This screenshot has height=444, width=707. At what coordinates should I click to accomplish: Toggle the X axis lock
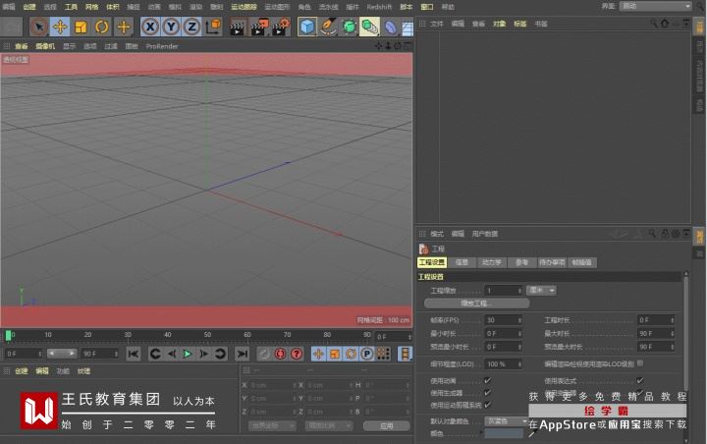pos(150,28)
